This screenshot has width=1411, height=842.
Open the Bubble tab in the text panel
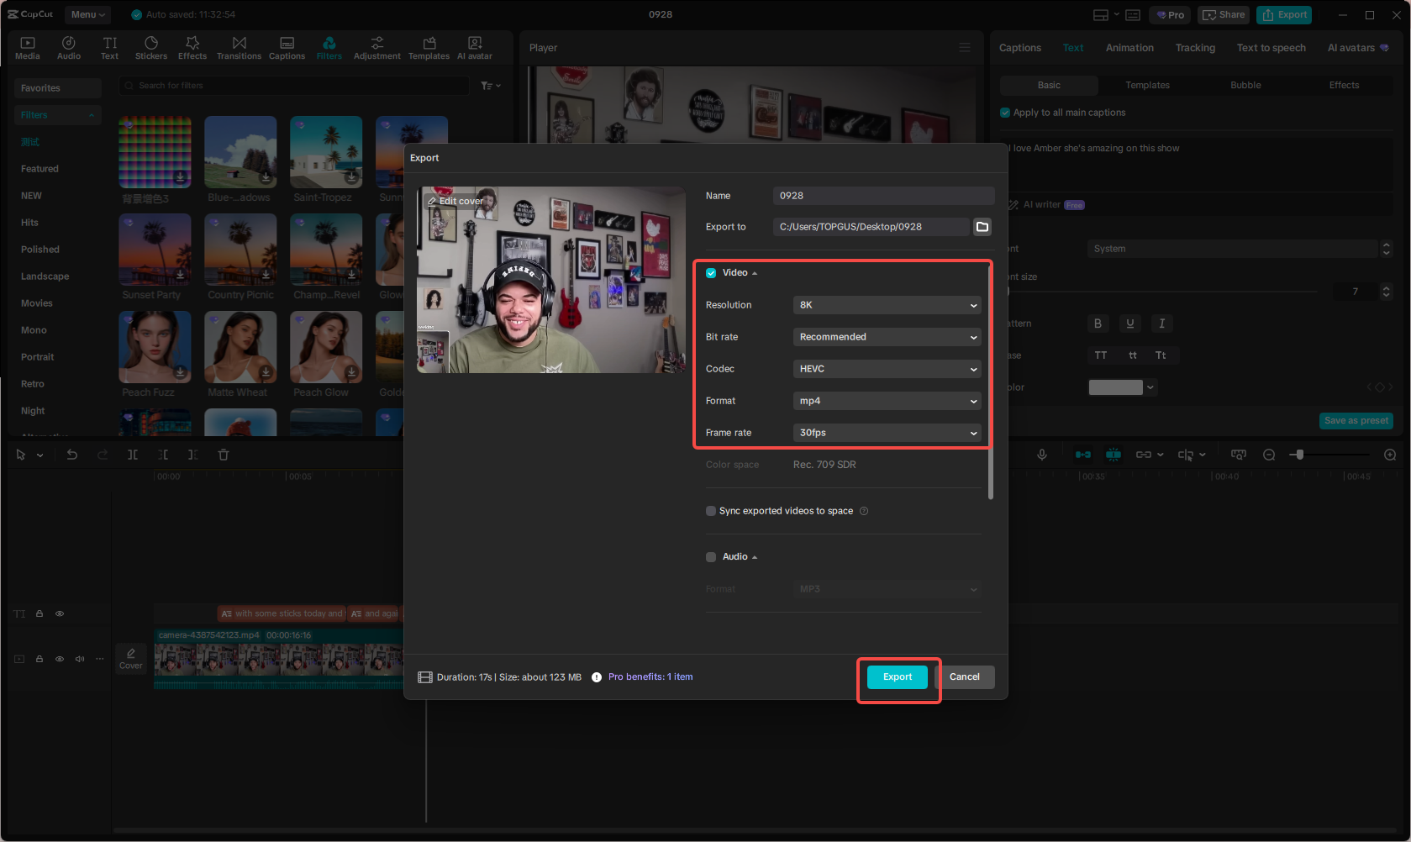[1245, 85]
